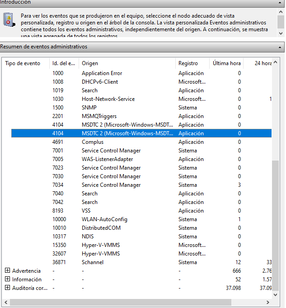The image size is (286, 308).
Task: Select the 1000 Application Error row
Action: click(x=141, y=73)
